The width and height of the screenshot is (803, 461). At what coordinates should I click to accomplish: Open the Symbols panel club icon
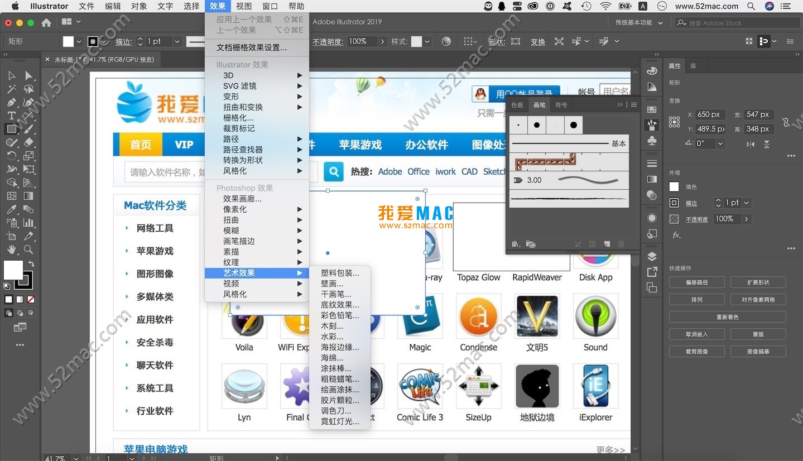[x=652, y=141]
